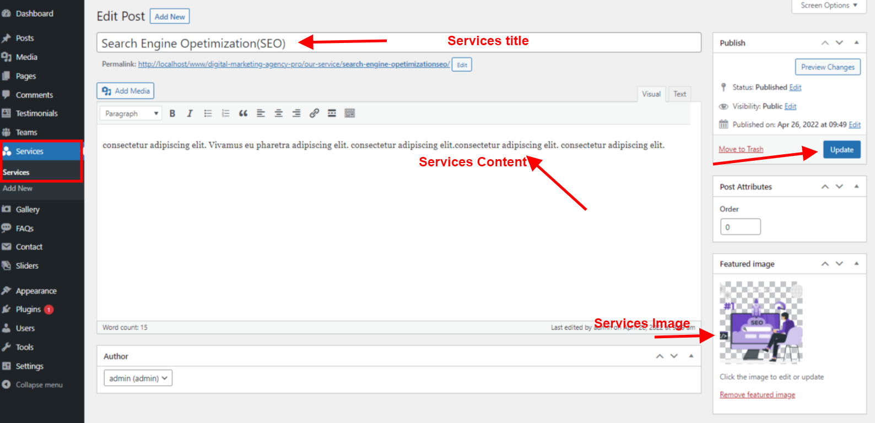Image resolution: width=875 pixels, height=423 pixels.
Task: Toggle the editor toolbar kitchen sink
Action: [x=349, y=113]
